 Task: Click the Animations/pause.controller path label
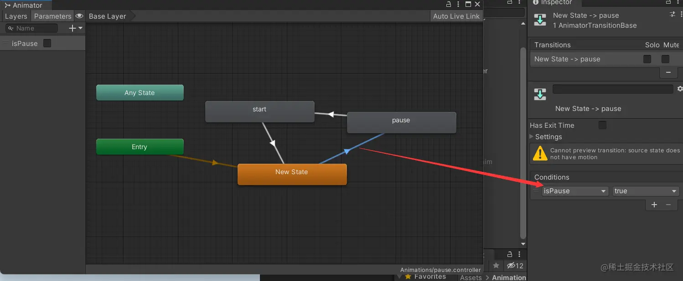440,270
